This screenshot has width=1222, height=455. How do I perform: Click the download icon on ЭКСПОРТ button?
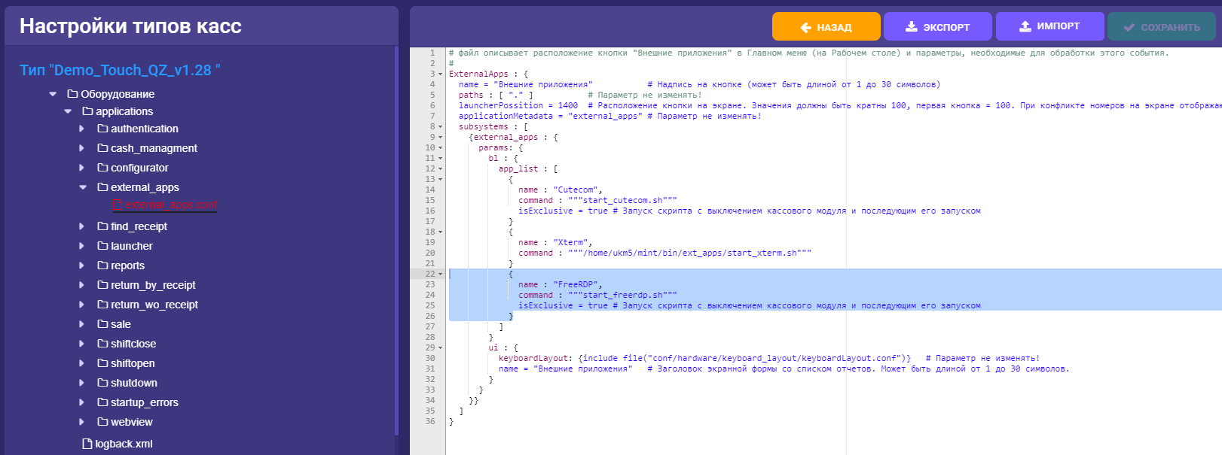[x=912, y=27]
